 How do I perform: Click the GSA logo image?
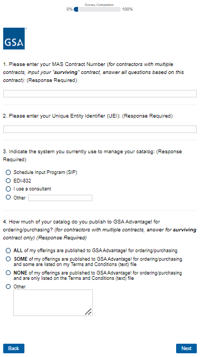point(14,38)
